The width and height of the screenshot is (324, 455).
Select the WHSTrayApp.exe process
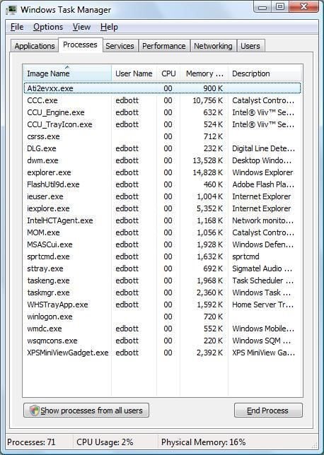pos(162,305)
